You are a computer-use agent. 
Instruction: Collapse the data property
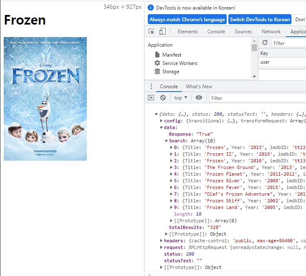pos(161,127)
